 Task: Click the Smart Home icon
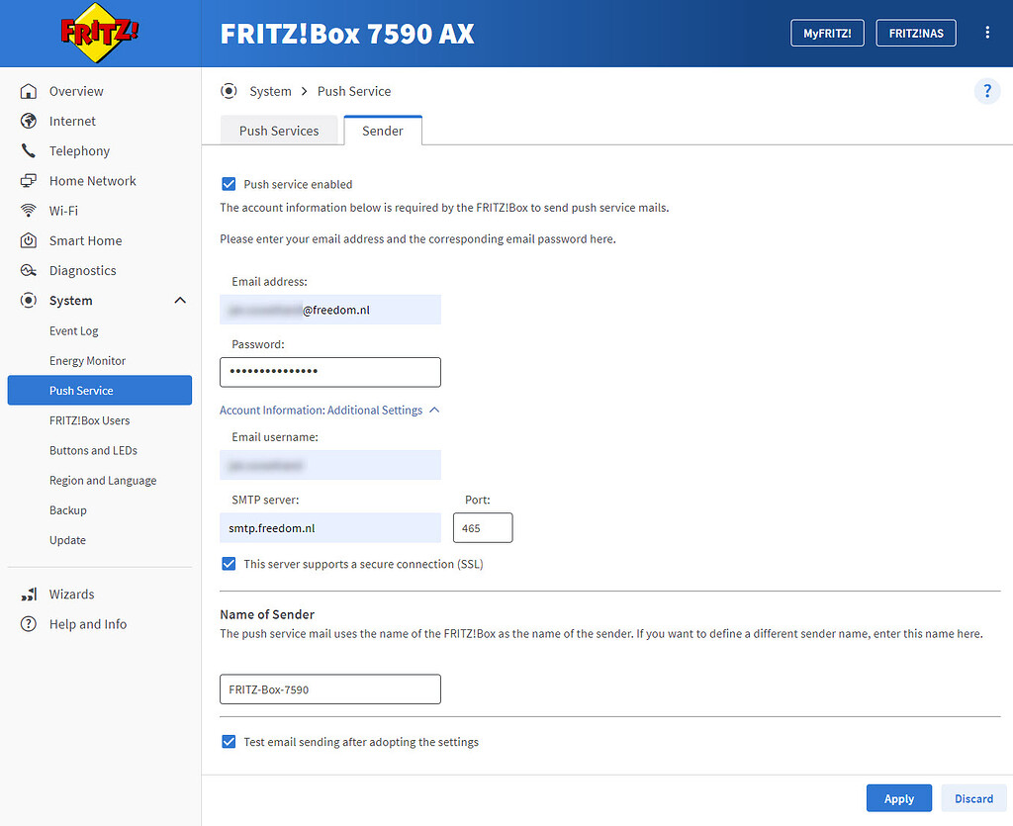[x=29, y=240]
